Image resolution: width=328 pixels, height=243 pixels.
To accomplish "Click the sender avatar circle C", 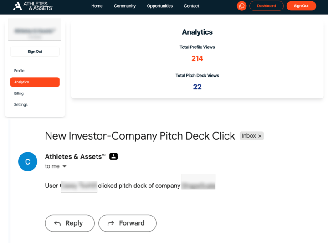I will 27,161.
